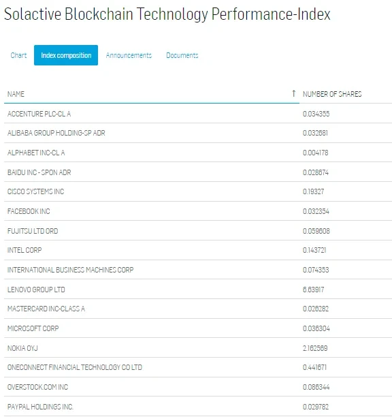
Task: Click the LENOVO GROUP LTD entry
Action: point(198,289)
